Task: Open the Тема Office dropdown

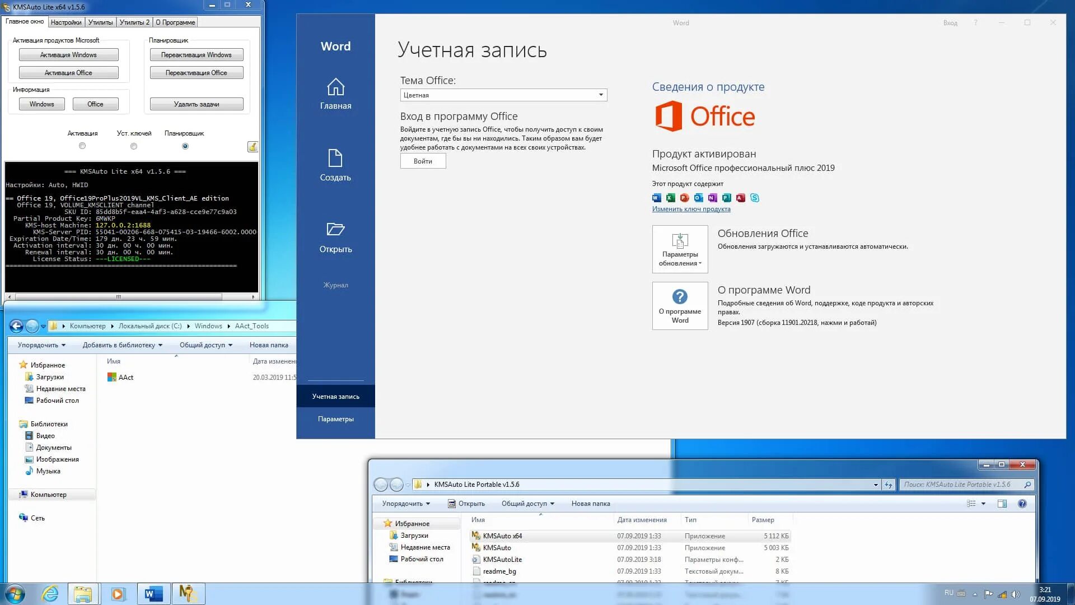Action: coord(503,95)
